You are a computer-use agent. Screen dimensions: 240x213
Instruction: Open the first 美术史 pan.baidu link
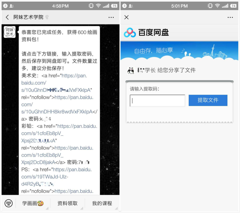pos(56,83)
